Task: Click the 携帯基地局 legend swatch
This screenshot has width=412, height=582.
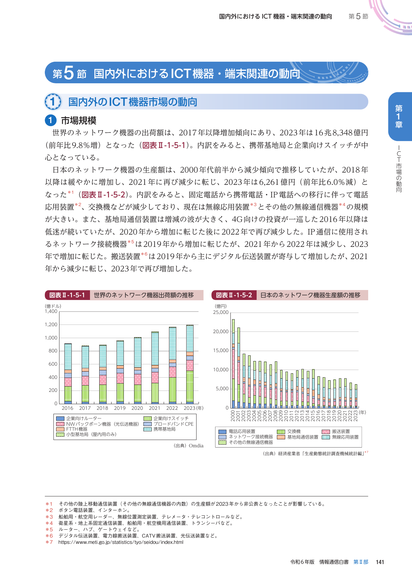Action: pos(147,429)
